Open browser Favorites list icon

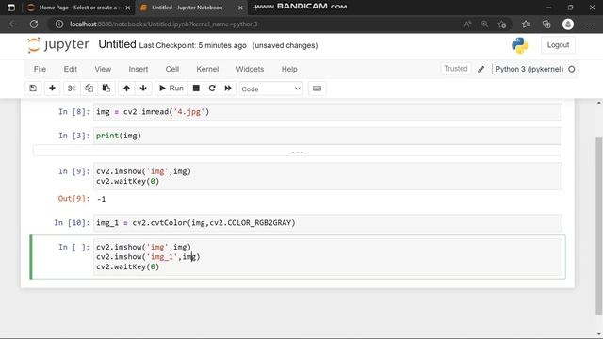(x=526, y=24)
